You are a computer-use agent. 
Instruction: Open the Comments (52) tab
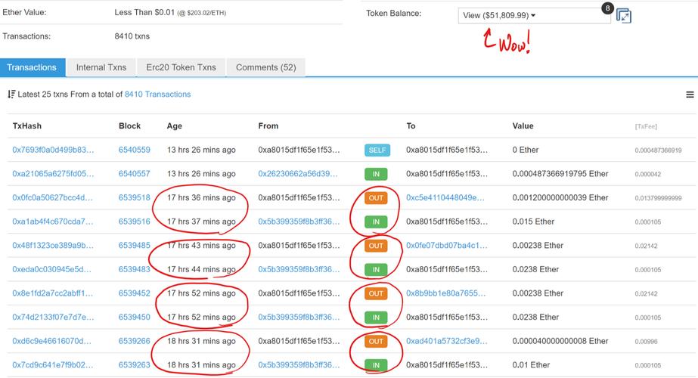[x=265, y=68]
